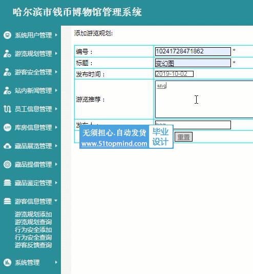Collapse the 游客信息管理 section arrow

coord(56,201)
